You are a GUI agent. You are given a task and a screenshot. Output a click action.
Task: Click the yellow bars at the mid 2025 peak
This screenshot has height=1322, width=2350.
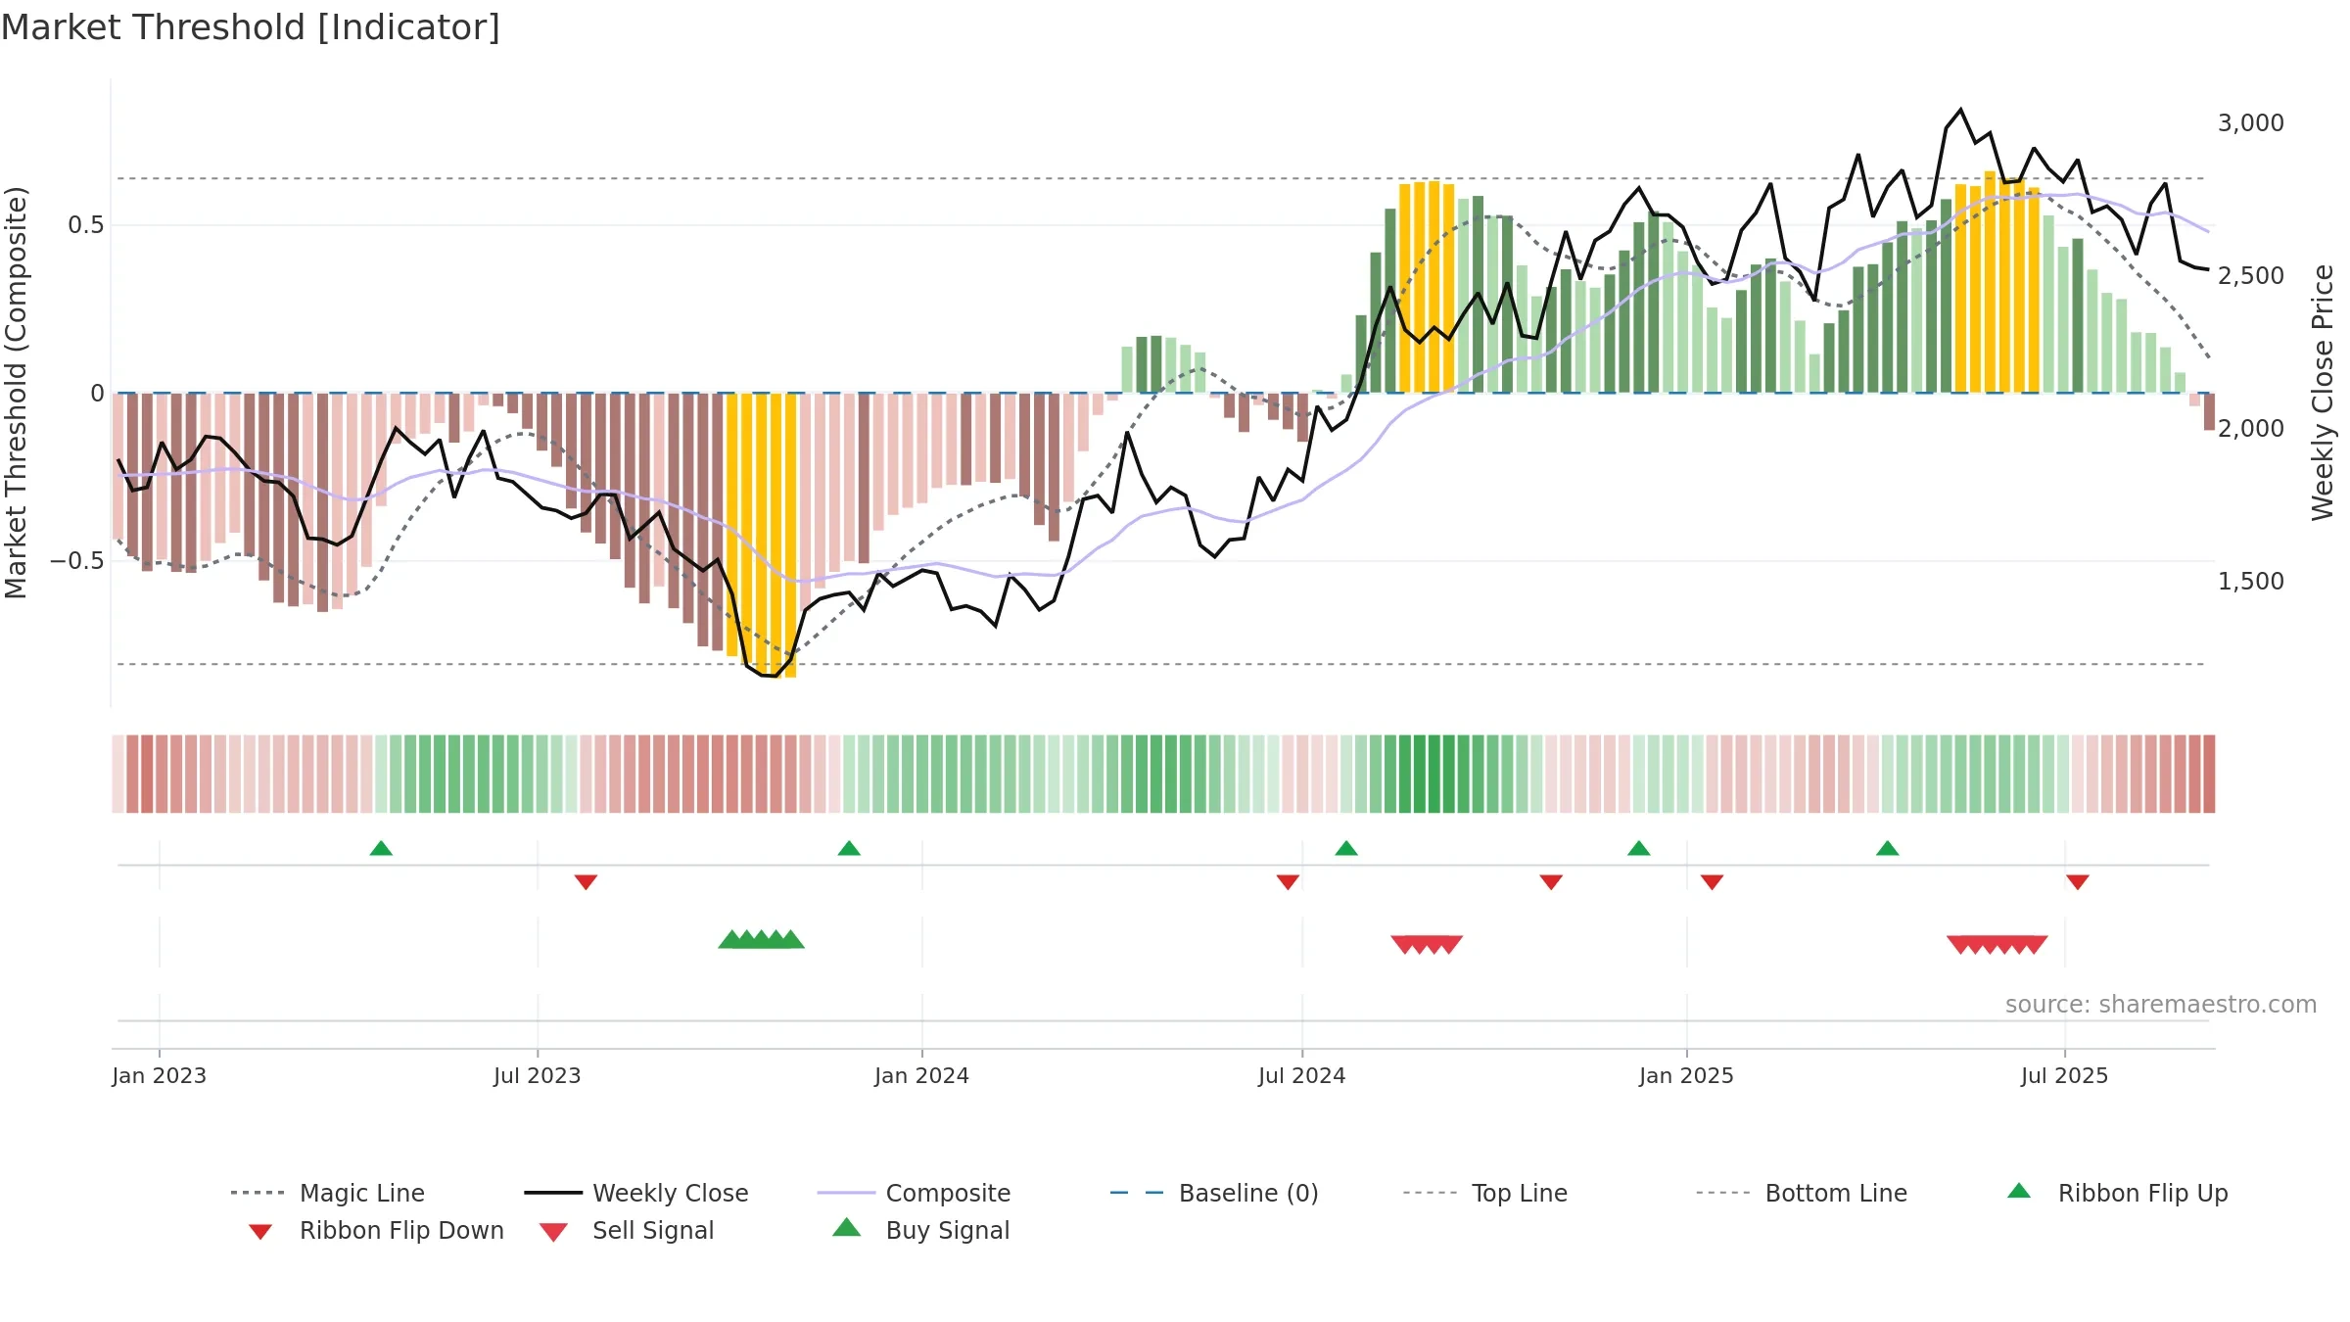[x=1997, y=282]
